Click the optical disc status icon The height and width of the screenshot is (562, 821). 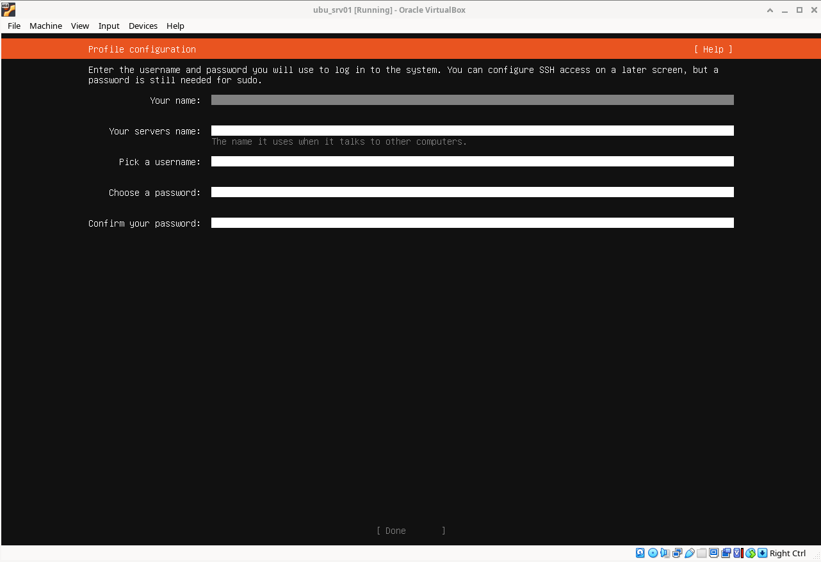point(653,553)
